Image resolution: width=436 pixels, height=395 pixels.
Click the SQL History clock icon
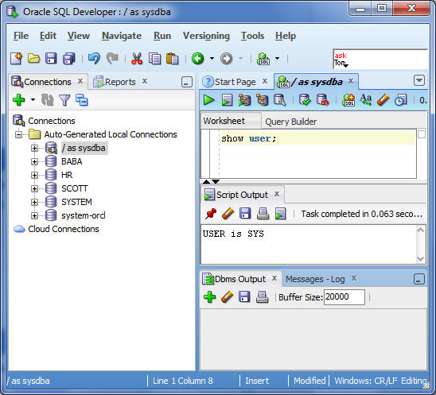pyautogui.click(x=401, y=100)
